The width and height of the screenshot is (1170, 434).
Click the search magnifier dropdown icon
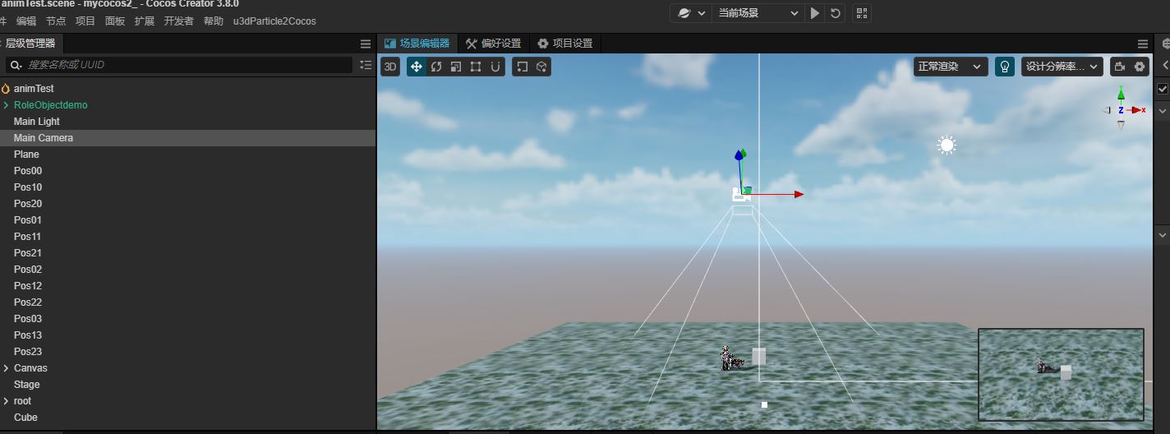[x=16, y=65]
